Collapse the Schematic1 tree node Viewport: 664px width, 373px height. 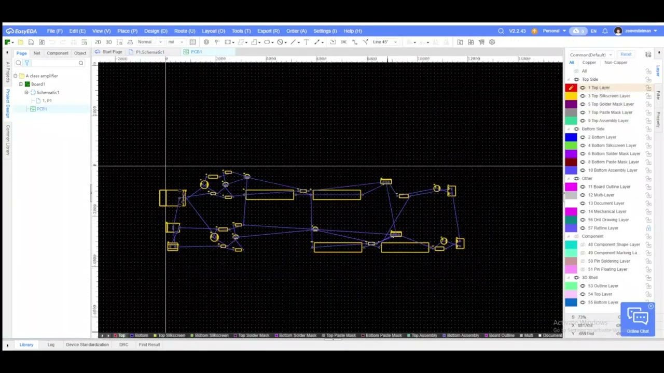click(x=26, y=92)
